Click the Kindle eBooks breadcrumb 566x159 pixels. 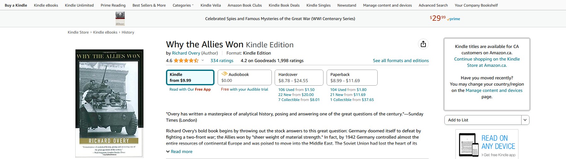(x=105, y=32)
